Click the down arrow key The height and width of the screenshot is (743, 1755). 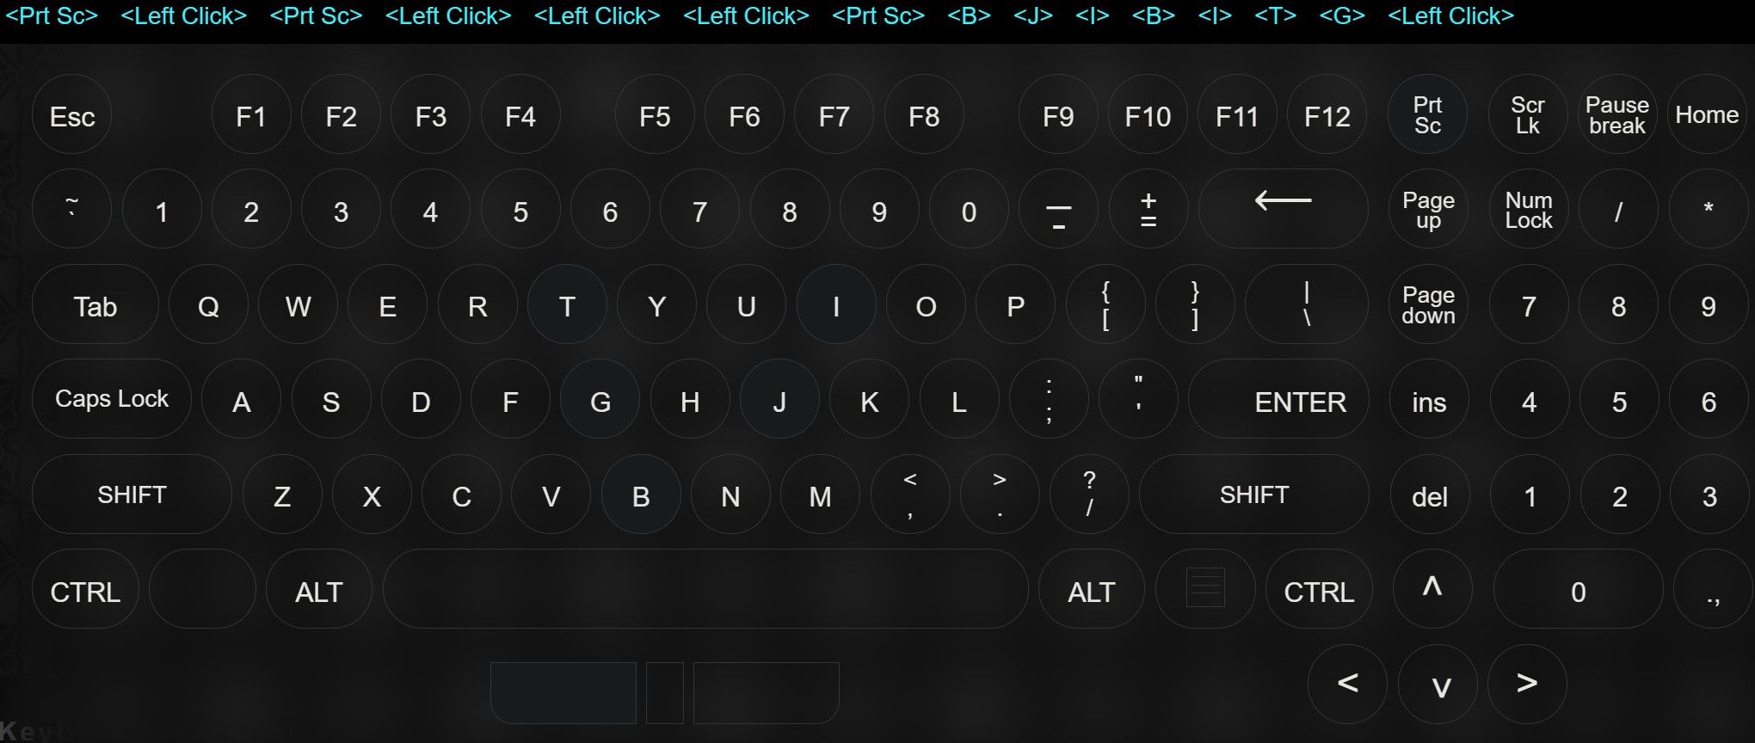pos(1440,685)
